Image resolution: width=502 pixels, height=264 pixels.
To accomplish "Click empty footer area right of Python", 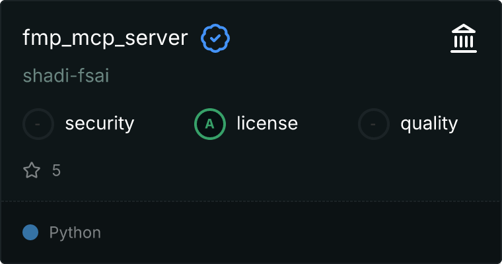I will pyautogui.click(x=297, y=232).
